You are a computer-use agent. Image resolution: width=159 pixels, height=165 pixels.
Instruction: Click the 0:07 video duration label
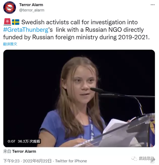click(x=11, y=141)
